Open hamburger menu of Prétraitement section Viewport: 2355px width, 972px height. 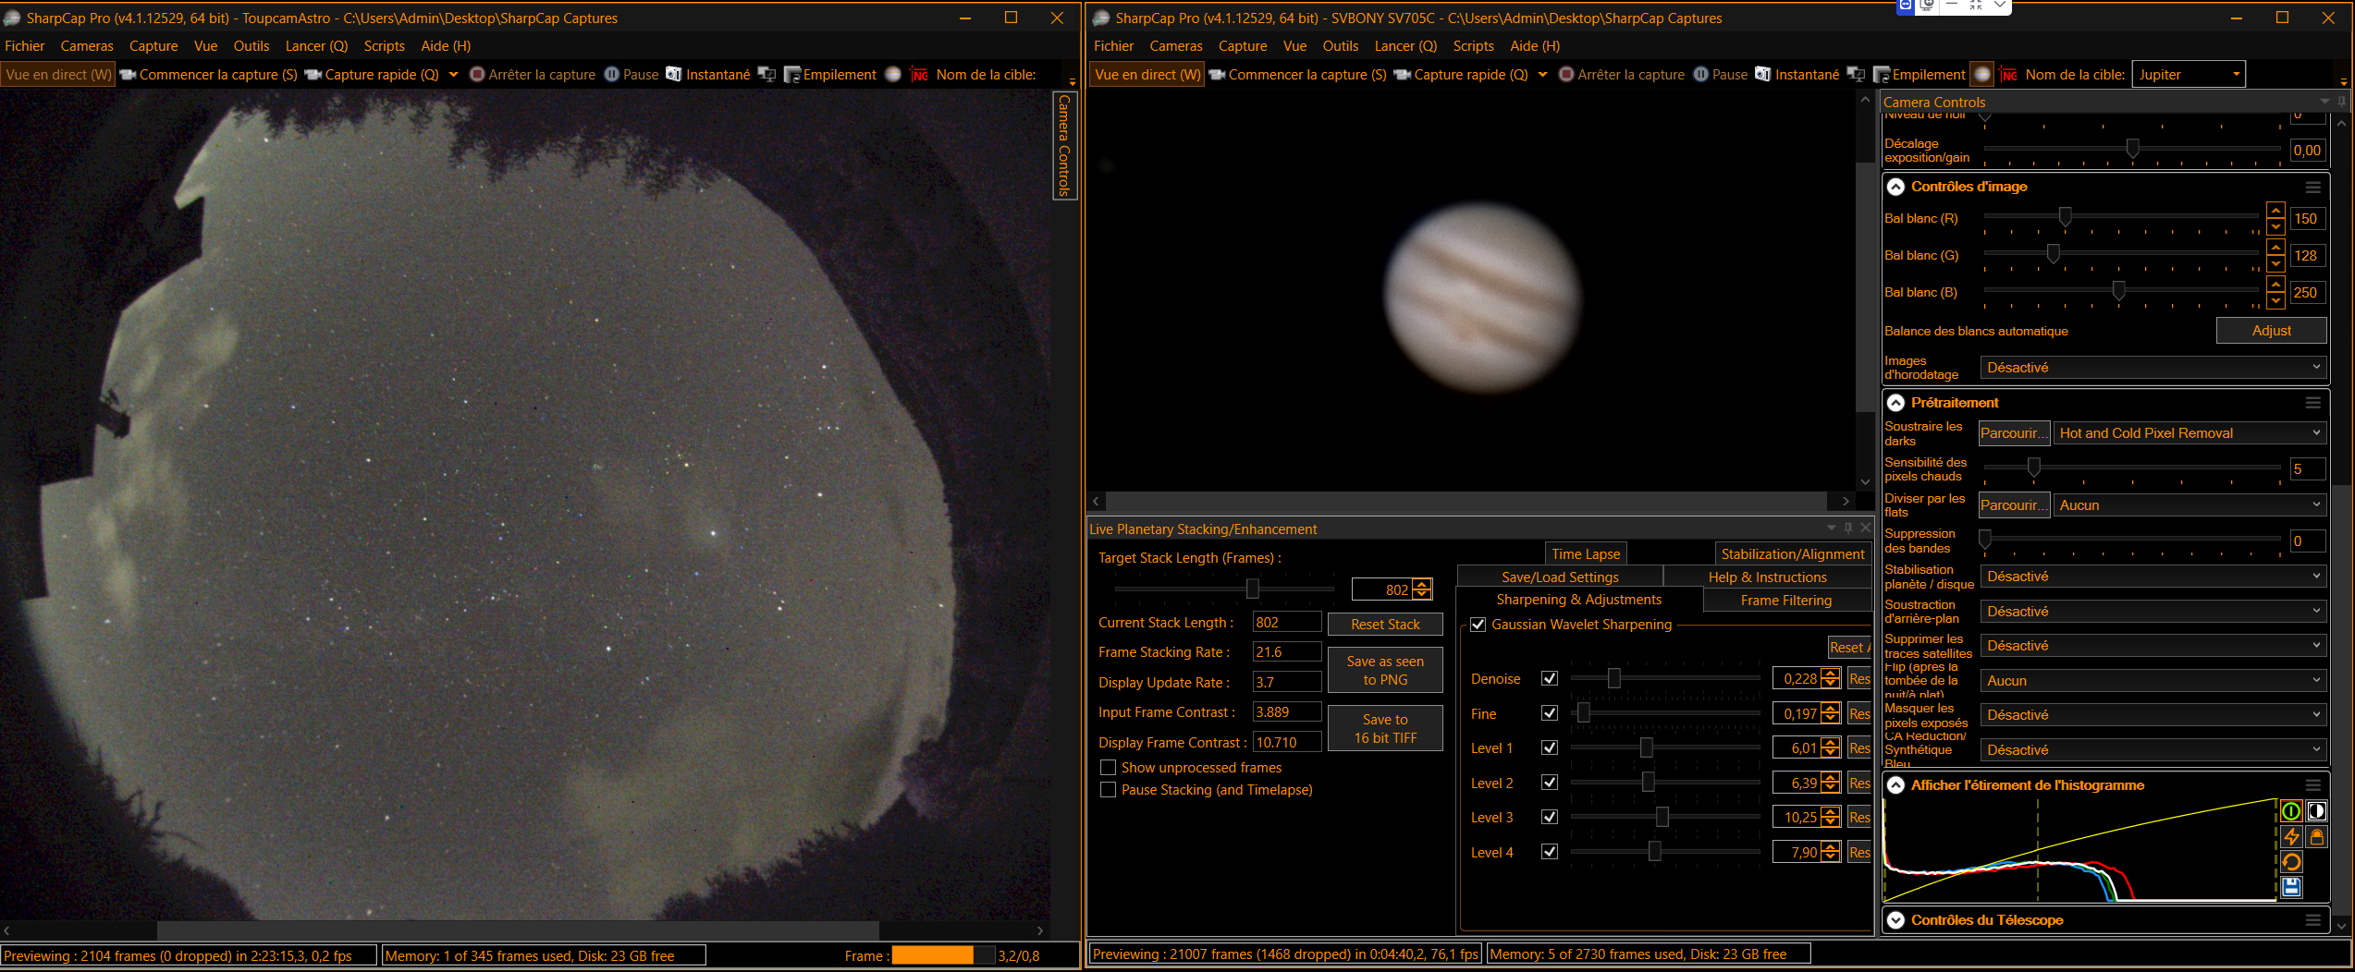[x=2312, y=403]
